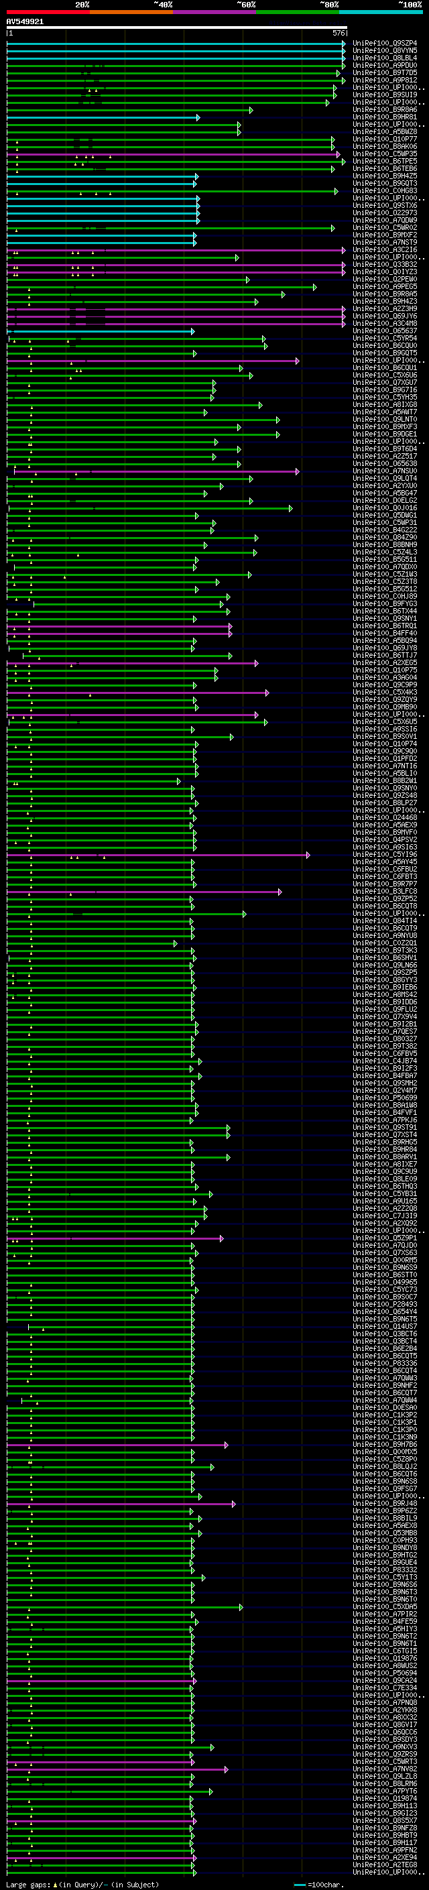The image size is (429, 1890).
Task: Select the UniRef100_Q9LNT0 label
Action: [385, 420]
